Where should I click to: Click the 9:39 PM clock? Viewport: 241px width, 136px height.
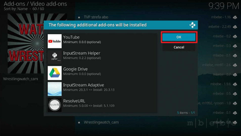224,6
